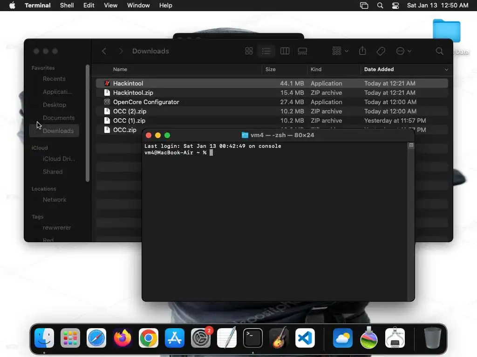Open the Window menu
The image size is (477, 357).
138,5
